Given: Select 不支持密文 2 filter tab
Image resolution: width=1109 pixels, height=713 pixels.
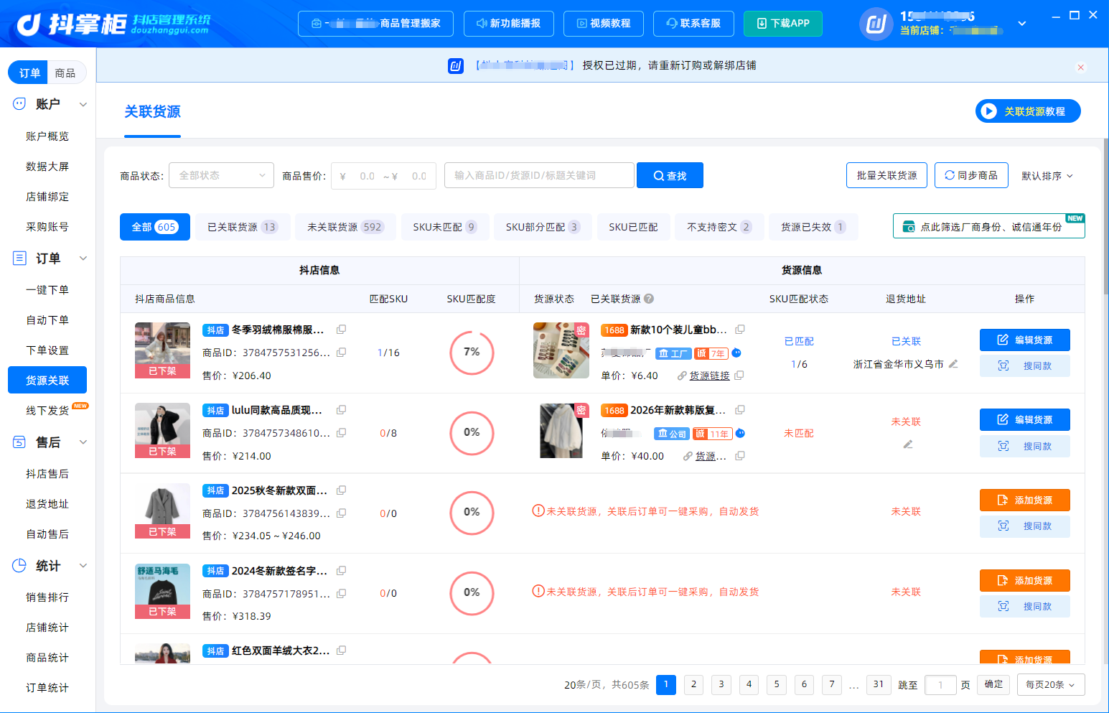Looking at the screenshot, I should (719, 227).
